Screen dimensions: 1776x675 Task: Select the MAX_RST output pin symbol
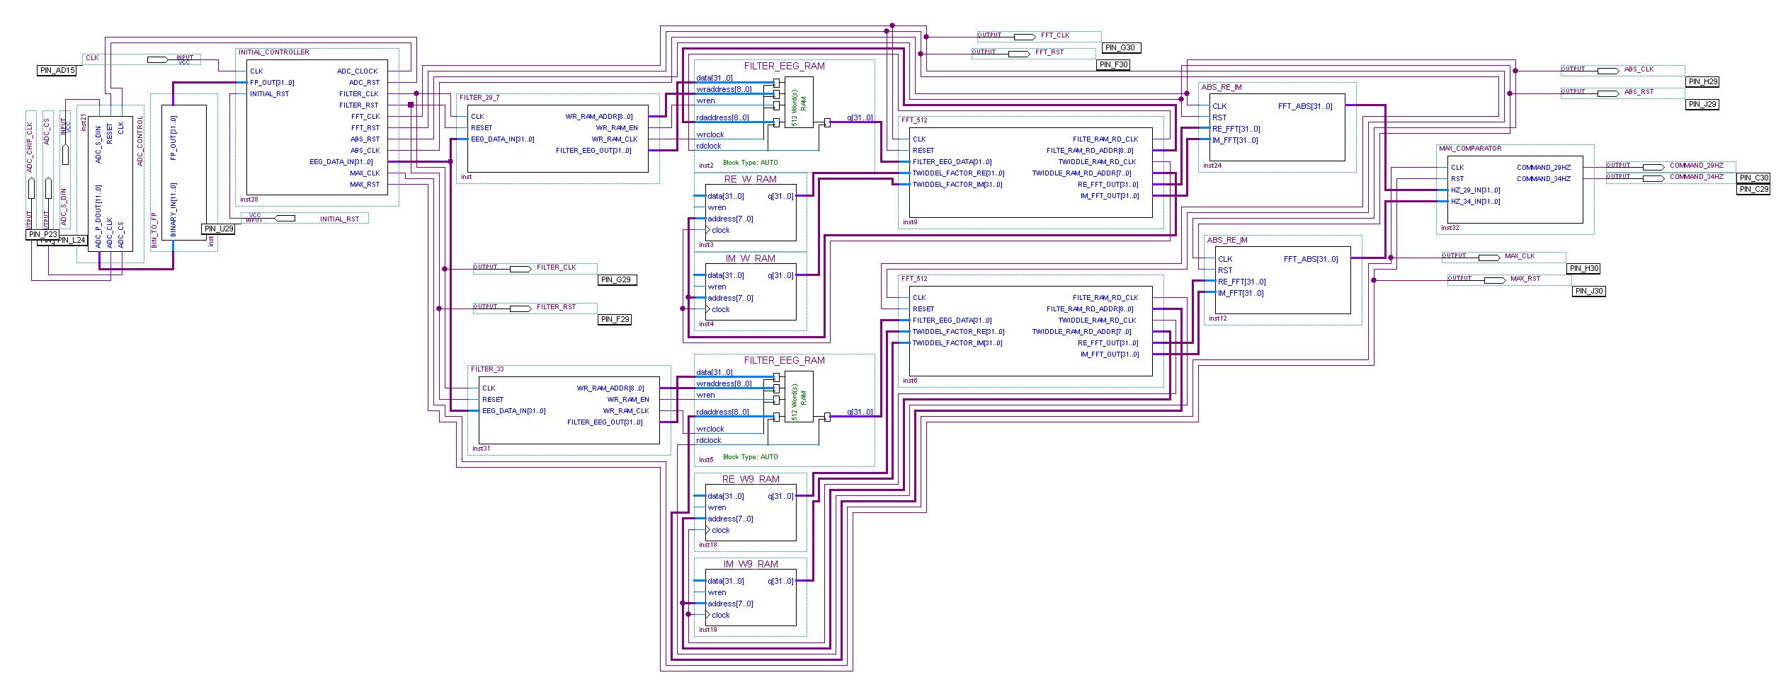(x=1494, y=280)
